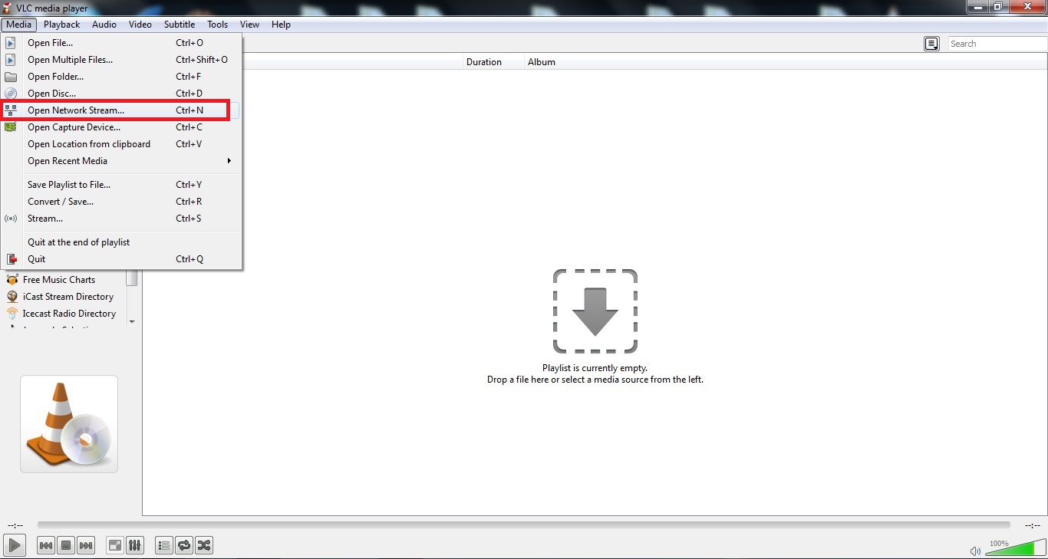
Task: Click the empty playlist drop arrow icon
Action: (x=595, y=311)
